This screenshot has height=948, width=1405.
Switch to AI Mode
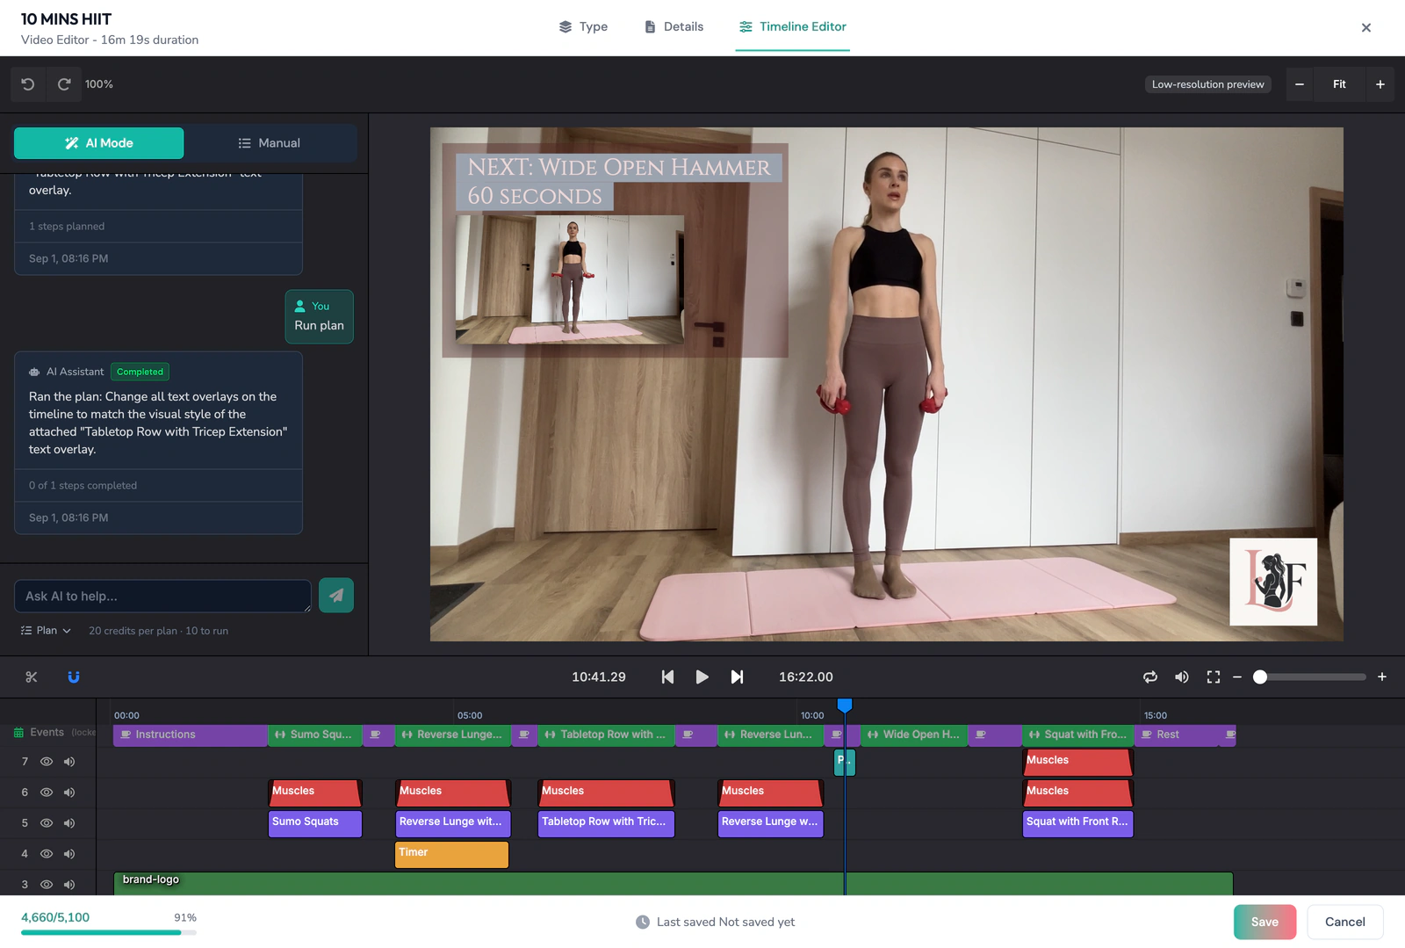pyautogui.click(x=99, y=143)
